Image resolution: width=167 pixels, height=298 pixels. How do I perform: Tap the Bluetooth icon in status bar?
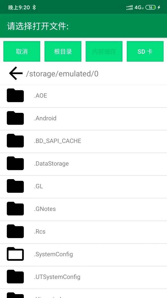(34, 7)
